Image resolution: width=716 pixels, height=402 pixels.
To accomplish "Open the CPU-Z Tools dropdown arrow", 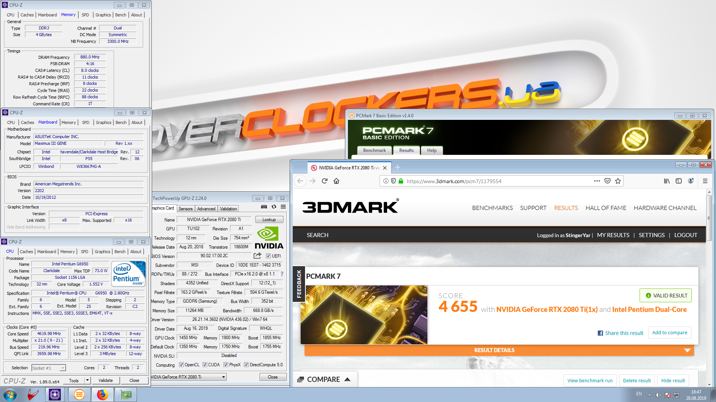I will [x=87, y=380].
